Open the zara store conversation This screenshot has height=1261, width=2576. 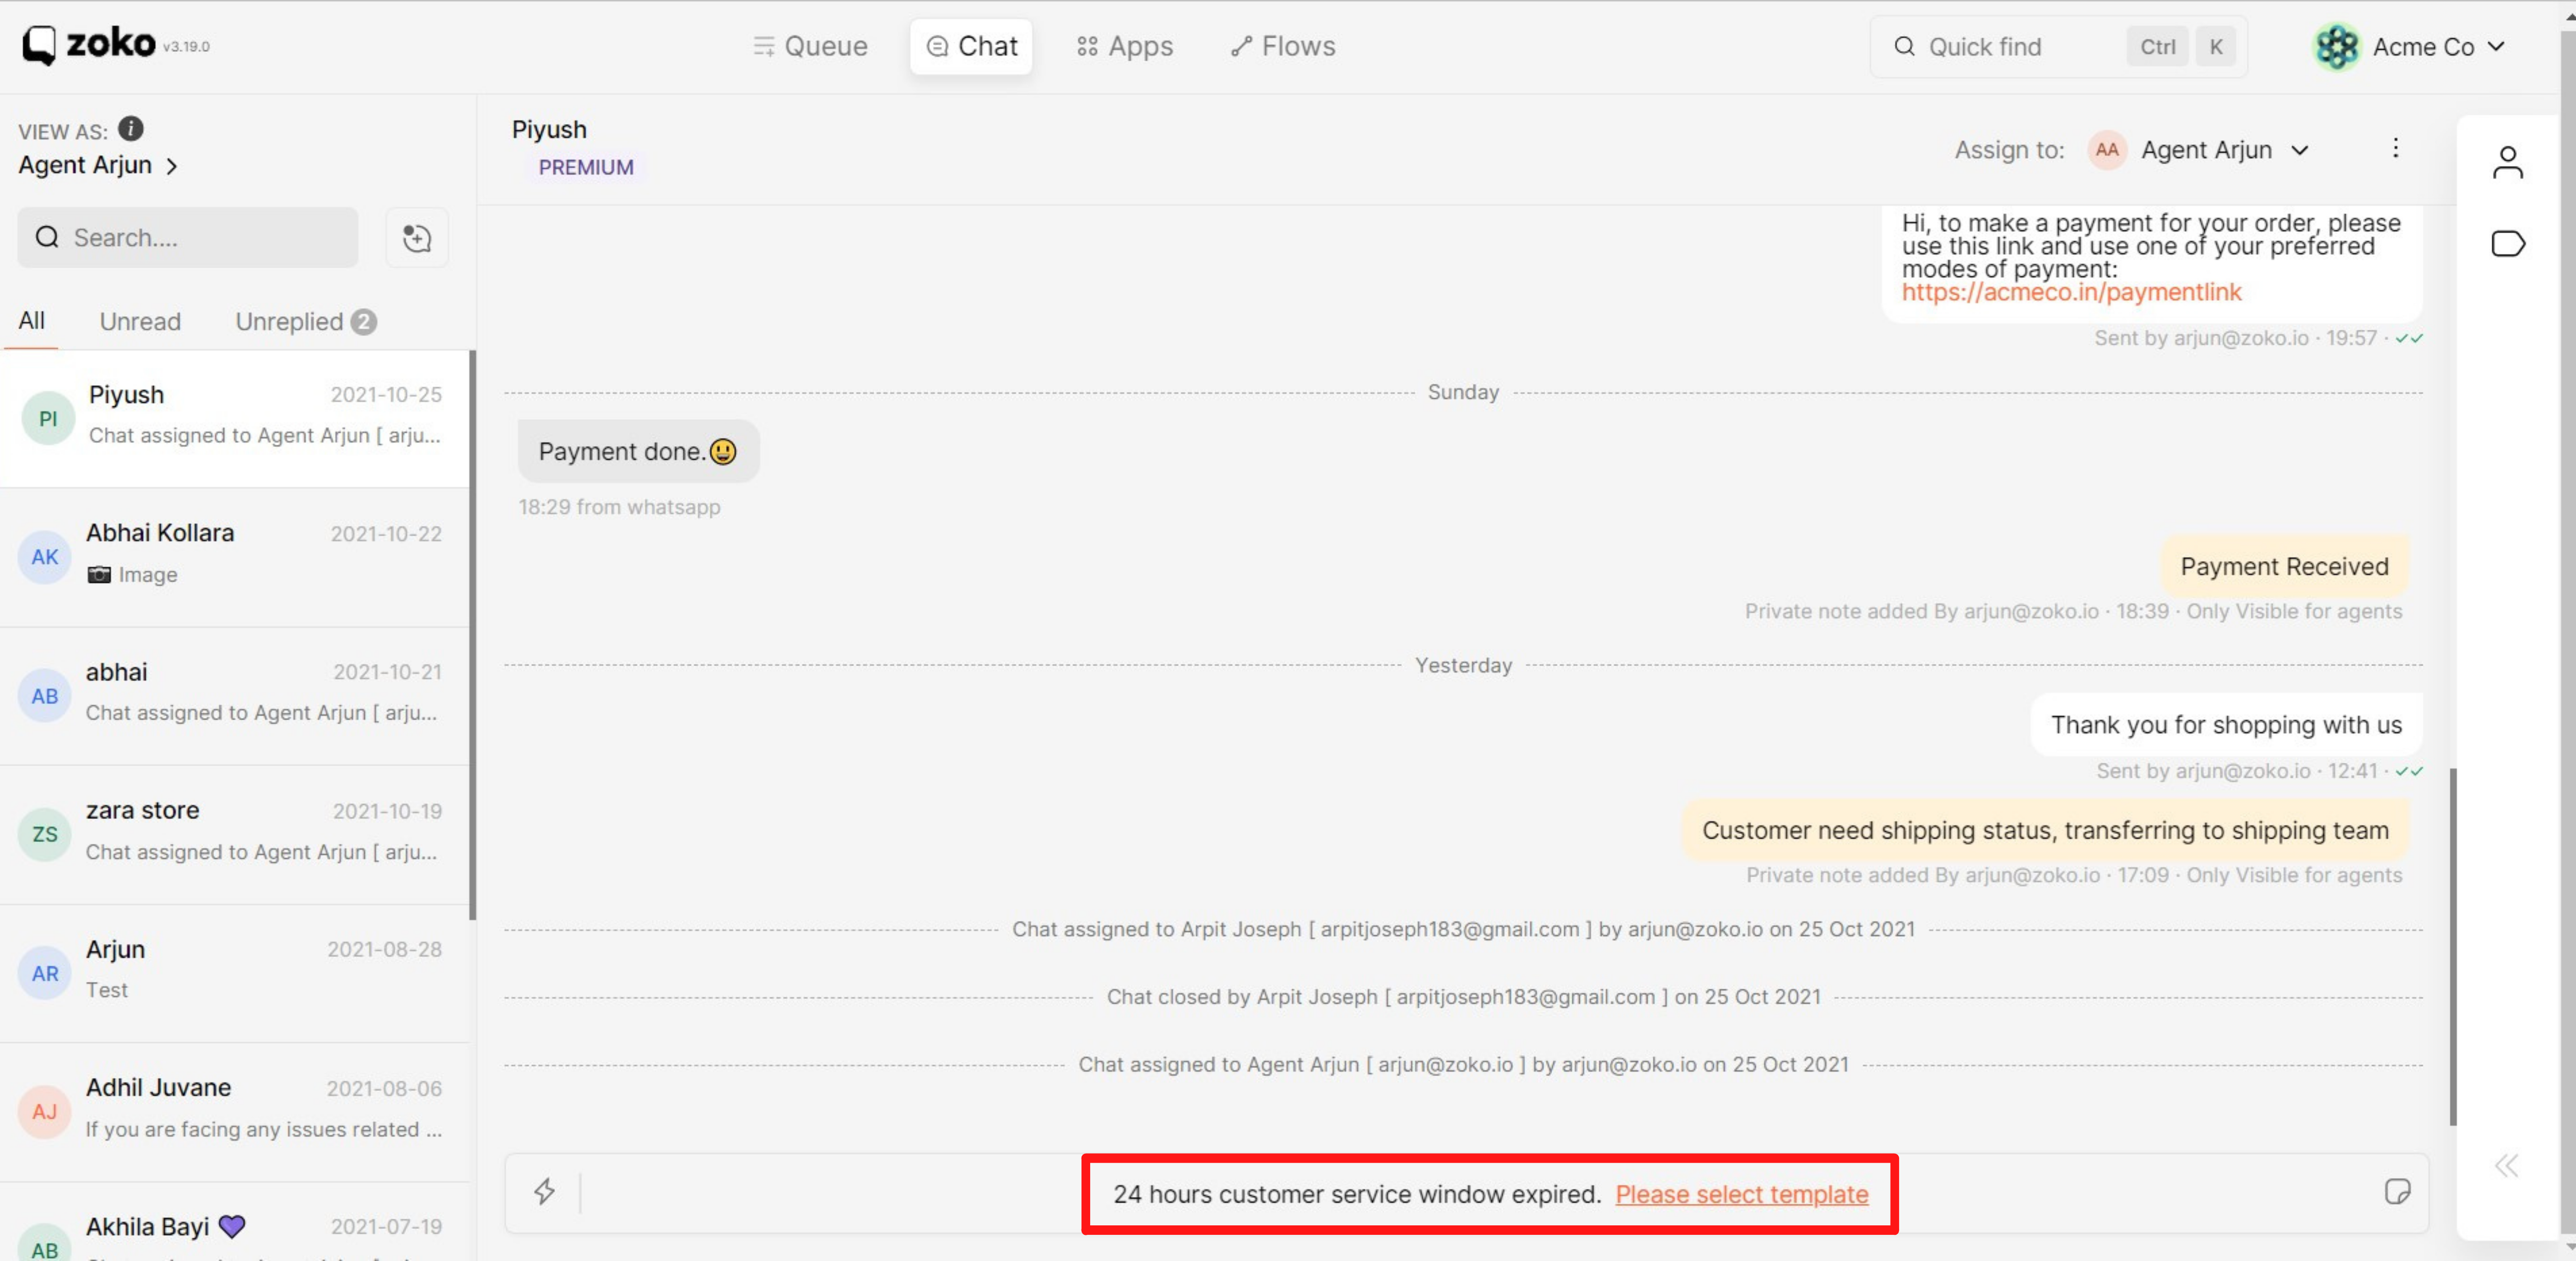(x=235, y=835)
